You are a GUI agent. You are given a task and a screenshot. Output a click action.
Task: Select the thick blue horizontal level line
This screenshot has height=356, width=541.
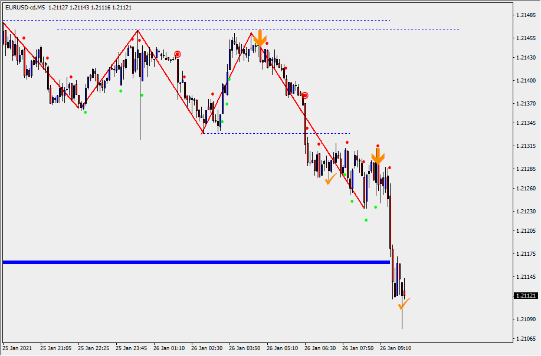point(195,262)
